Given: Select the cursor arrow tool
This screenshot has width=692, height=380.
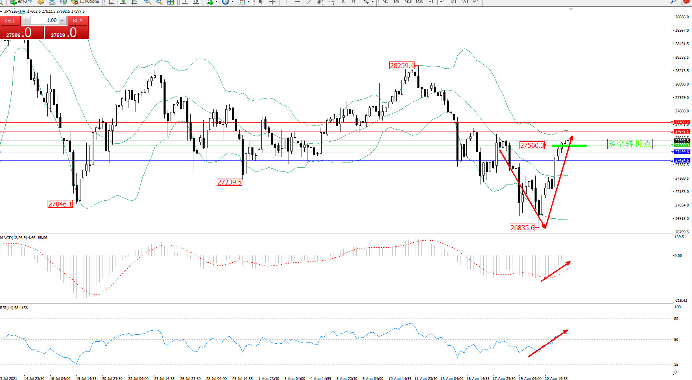Looking at the screenshot, I should 261,2.
